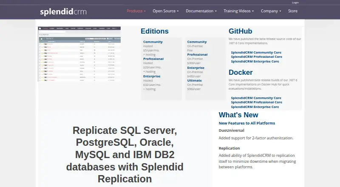Open SplendidCRM Community Core under Docker
340x187 pixels.
coord(256,98)
